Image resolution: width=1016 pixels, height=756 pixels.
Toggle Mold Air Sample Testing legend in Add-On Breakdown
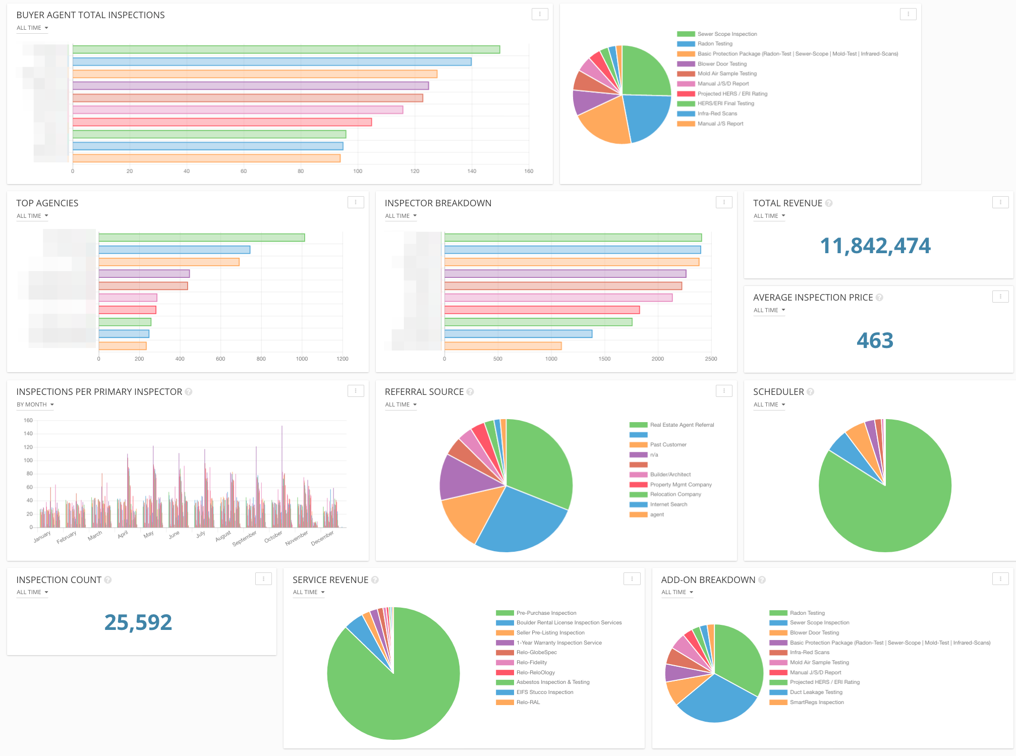[x=809, y=663]
